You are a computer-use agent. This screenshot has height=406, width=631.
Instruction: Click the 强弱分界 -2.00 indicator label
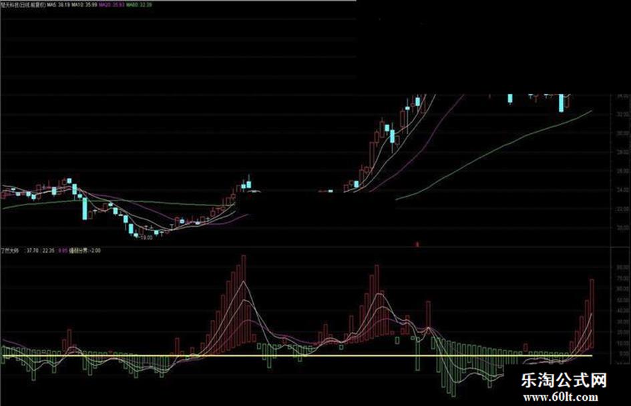[x=85, y=251]
